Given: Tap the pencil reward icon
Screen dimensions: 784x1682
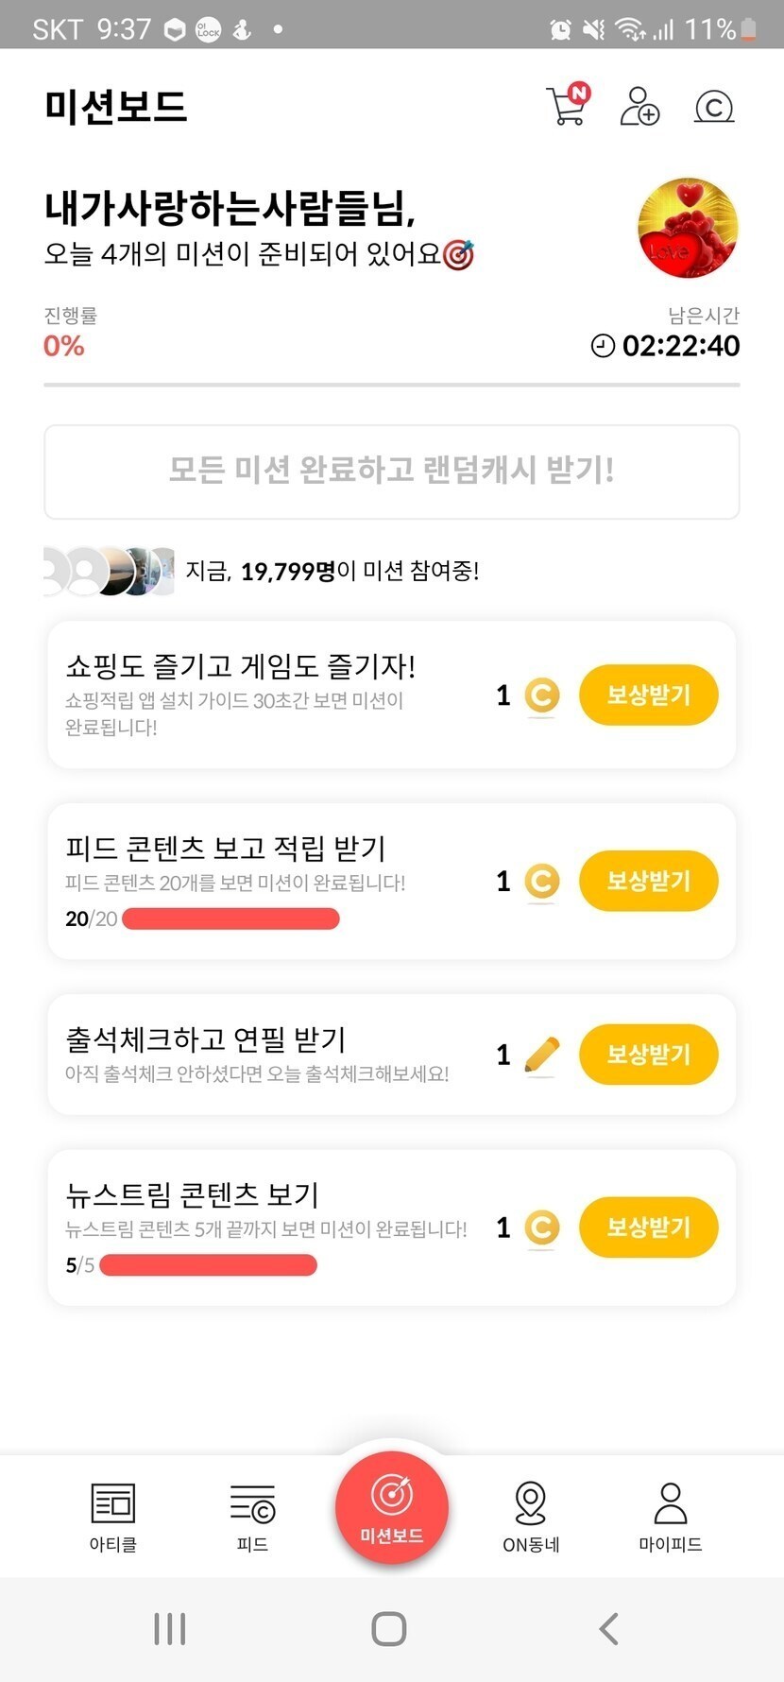Looking at the screenshot, I should click(541, 1055).
